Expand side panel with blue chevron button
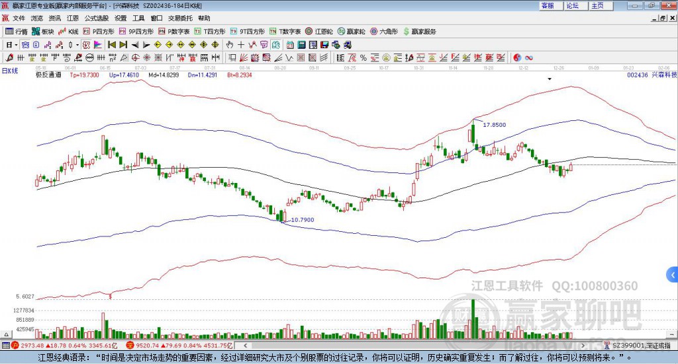Image resolution: width=678 pixels, height=364 pixels. click(673, 275)
